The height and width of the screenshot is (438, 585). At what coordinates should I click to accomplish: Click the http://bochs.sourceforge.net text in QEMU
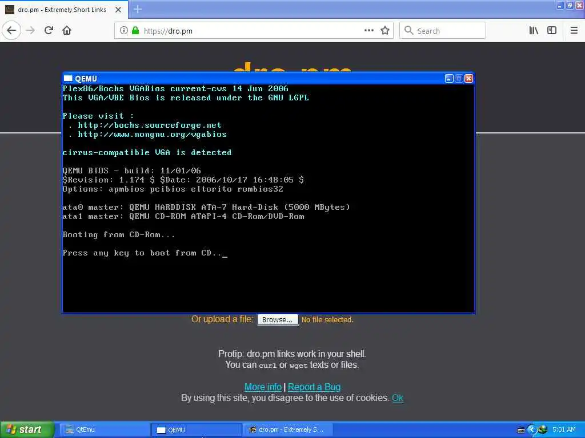coord(150,125)
